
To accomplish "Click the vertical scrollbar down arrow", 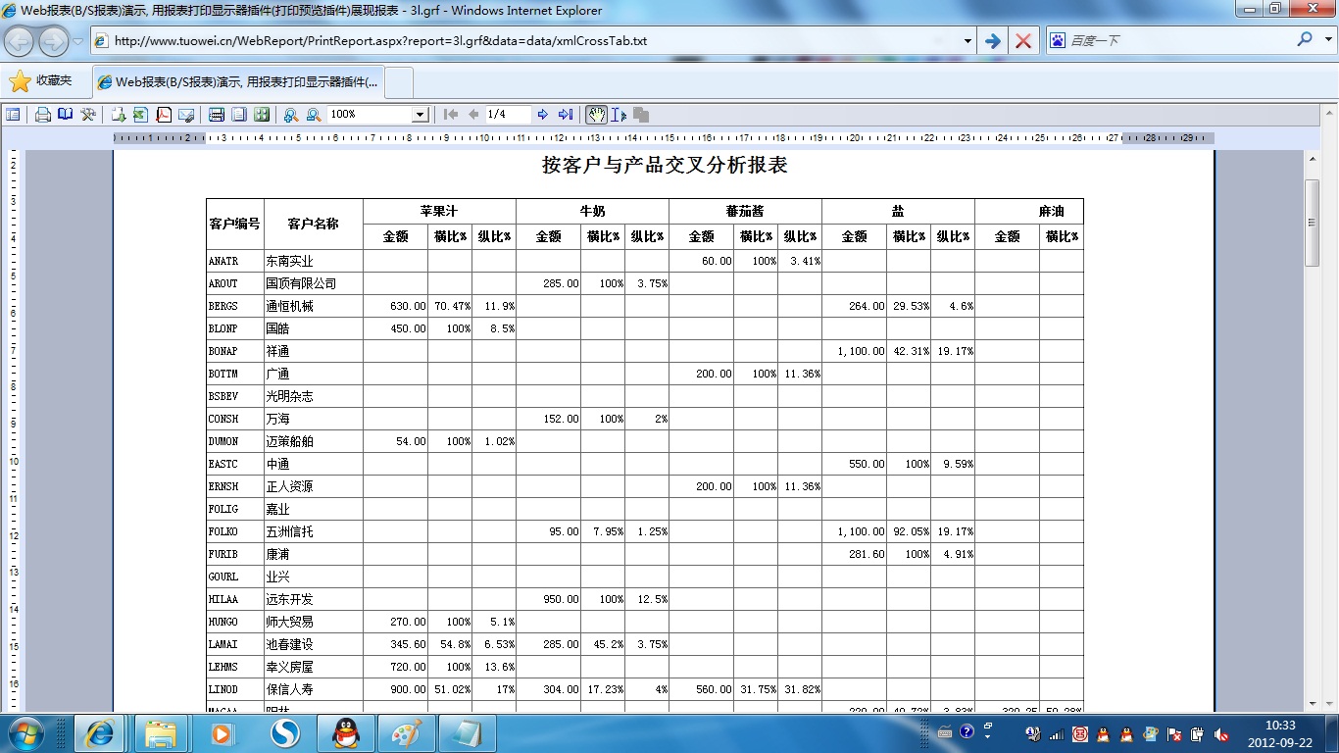I will pos(1312,702).
